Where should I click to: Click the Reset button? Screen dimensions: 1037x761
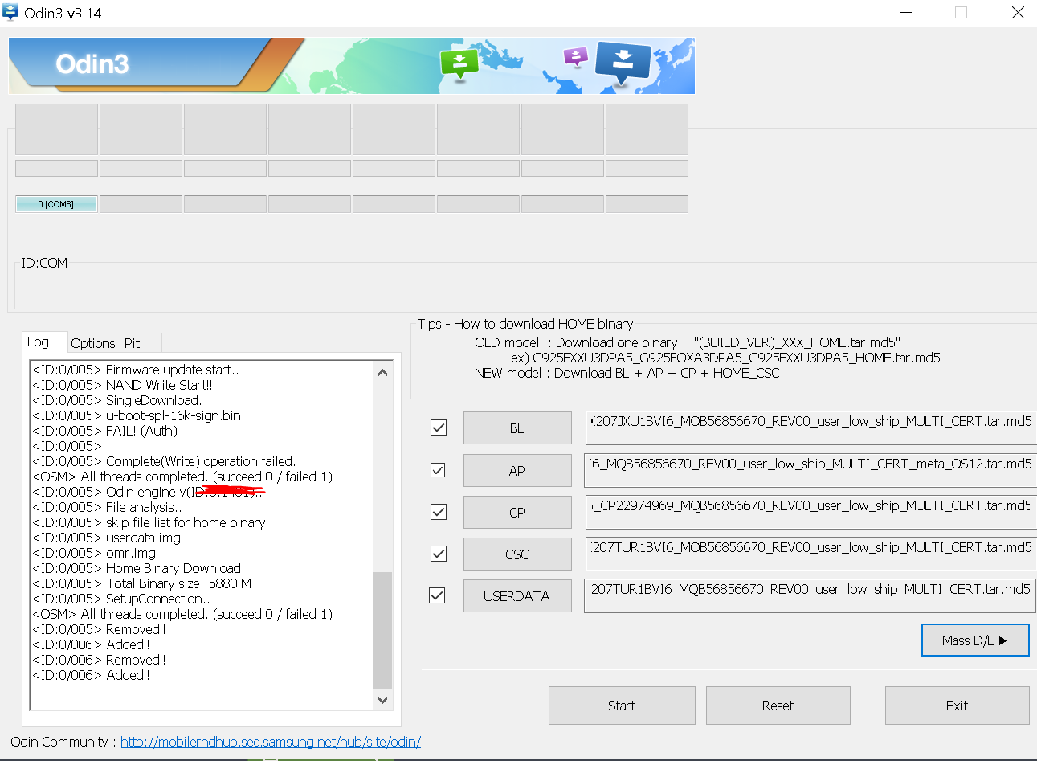[x=778, y=706]
